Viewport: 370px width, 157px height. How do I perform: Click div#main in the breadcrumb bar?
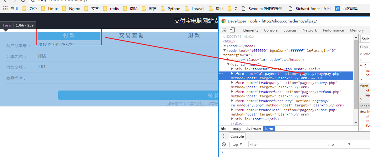tap(253, 129)
